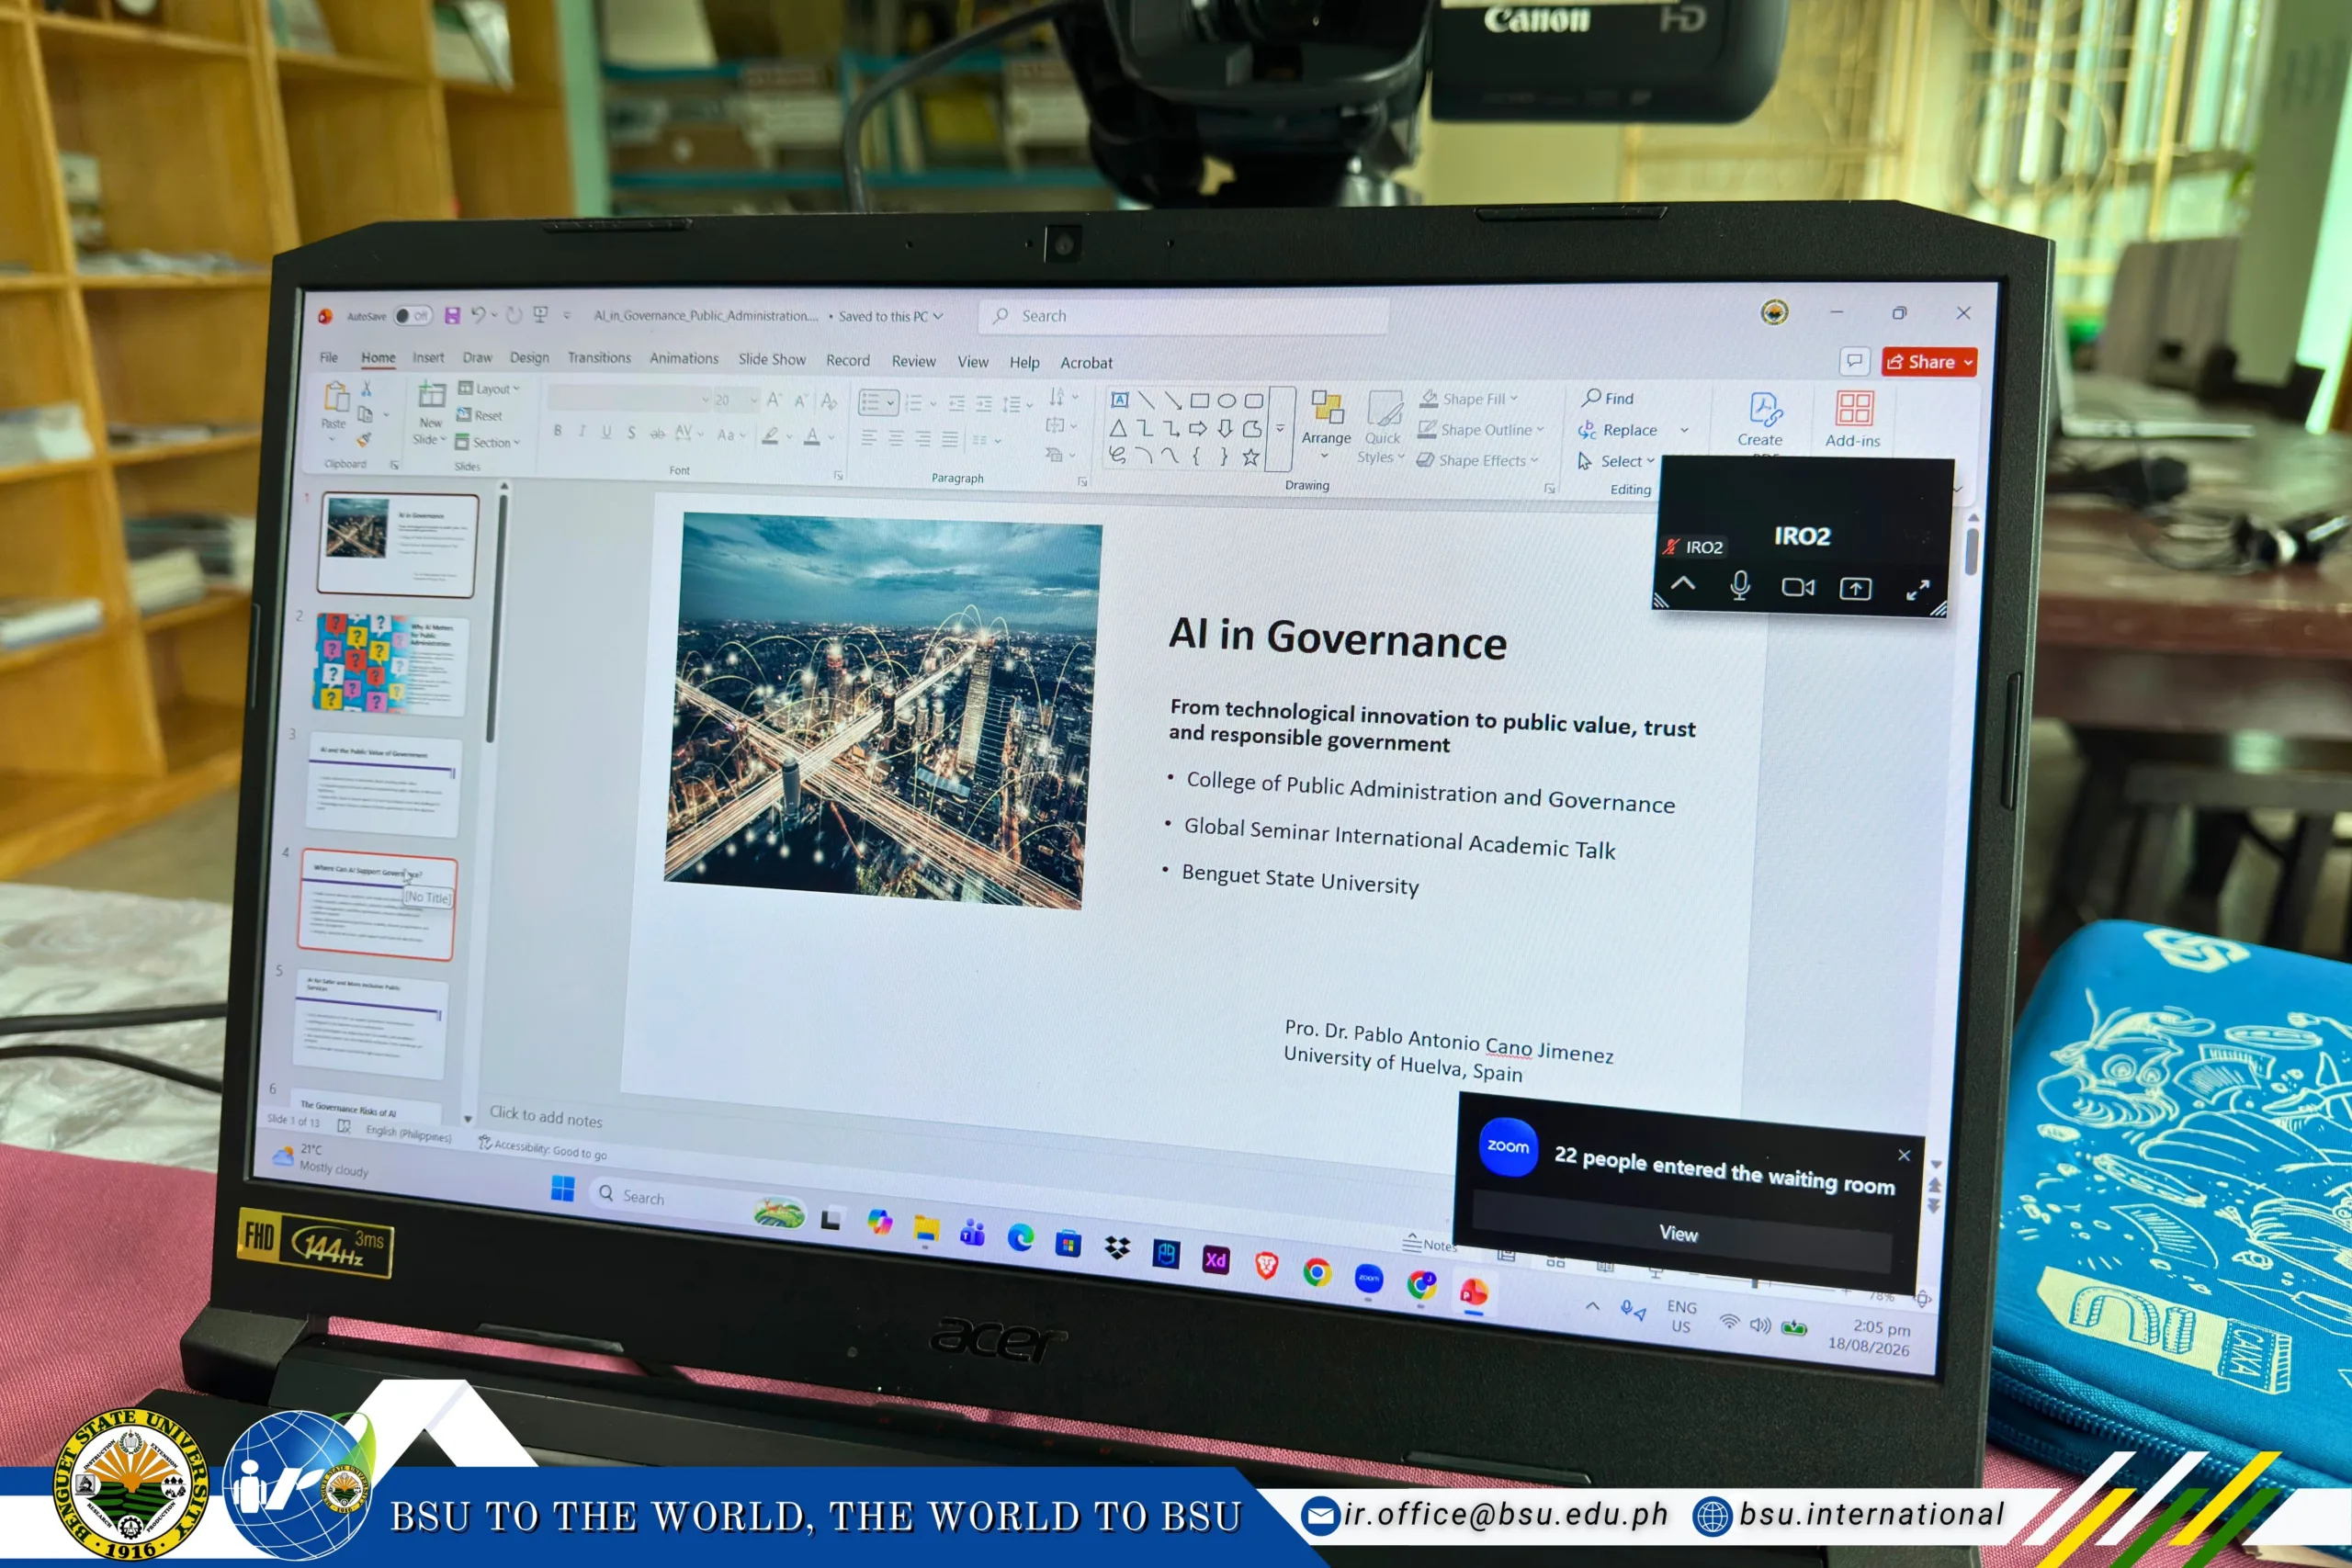
Task: Expand the Section dropdown
Action: click(488, 442)
